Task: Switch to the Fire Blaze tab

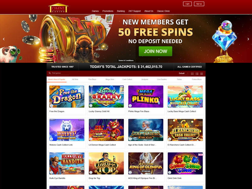Action: pyautogui.click(x=92, y=79)
